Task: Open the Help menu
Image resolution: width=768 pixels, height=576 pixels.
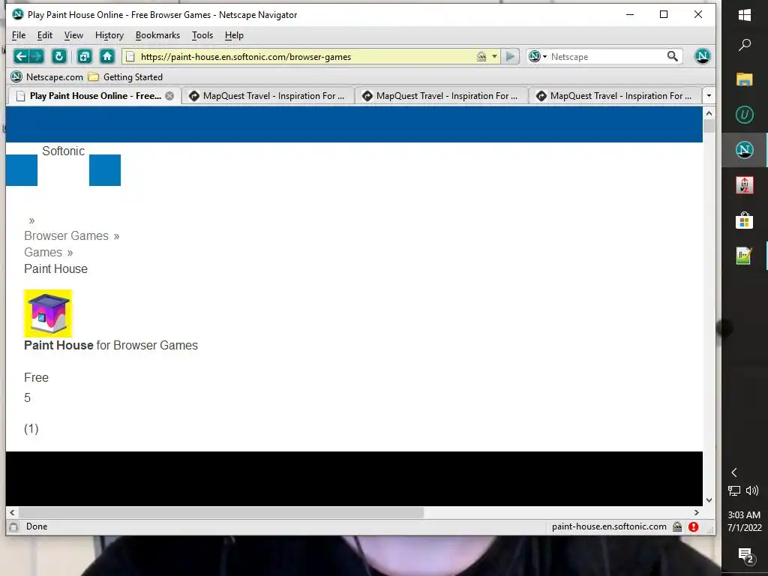Action: 234,35
